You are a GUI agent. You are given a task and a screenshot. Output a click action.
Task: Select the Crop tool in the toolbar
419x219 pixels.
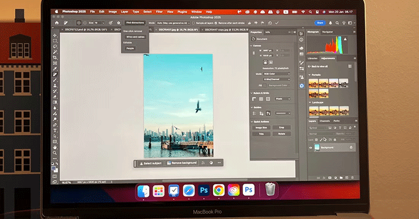click(x=55, y=57)
